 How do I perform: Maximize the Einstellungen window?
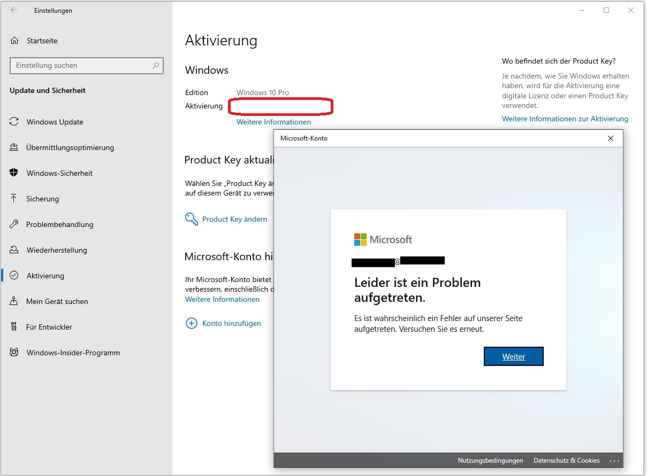(x=606, y=10)
